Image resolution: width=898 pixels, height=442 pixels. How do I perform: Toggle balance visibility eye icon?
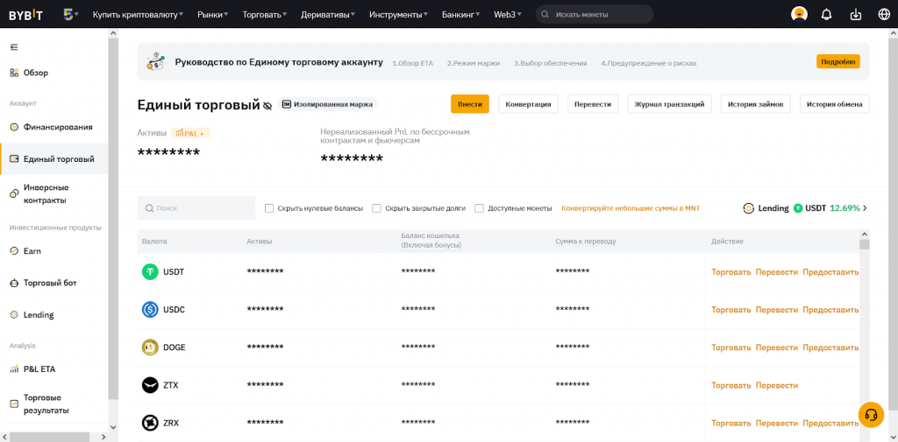pyautogui.click(x=267, y=106)
